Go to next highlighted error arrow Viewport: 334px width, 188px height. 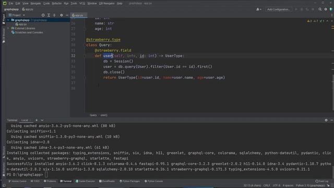(x=332, y=21)
